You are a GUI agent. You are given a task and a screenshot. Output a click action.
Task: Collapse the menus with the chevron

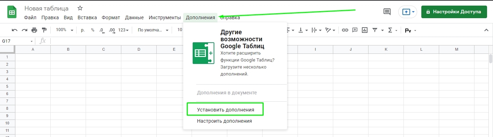(486, 30)
